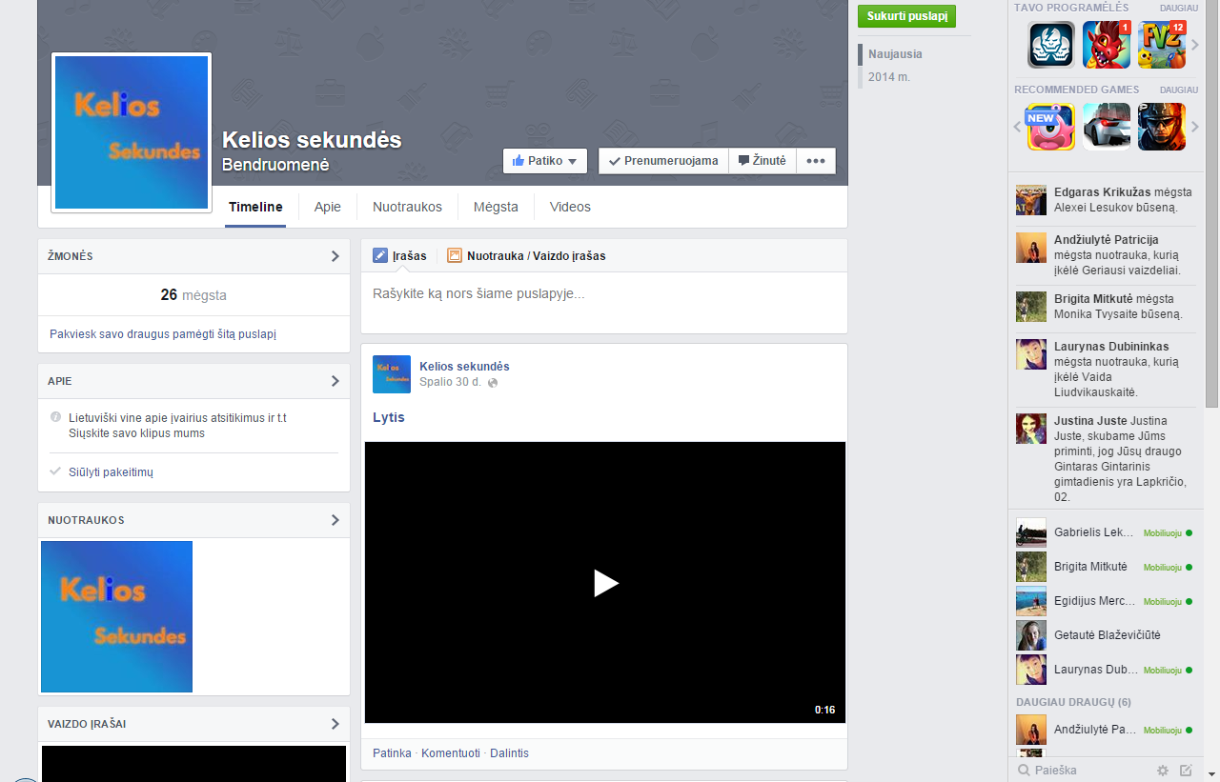Click the Žinutė message button
Image resolution: width=1220 pixels, height=782 pixels.
coord(762,161)
